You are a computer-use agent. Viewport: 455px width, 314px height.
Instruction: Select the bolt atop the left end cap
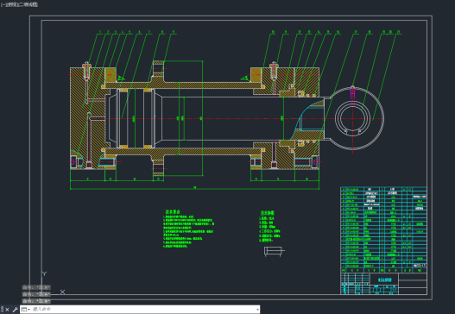(86, 71)
